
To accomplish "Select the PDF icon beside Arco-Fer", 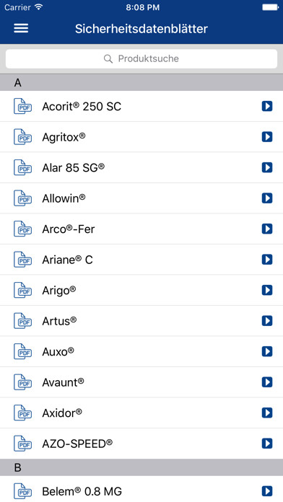I will point(23,229).
